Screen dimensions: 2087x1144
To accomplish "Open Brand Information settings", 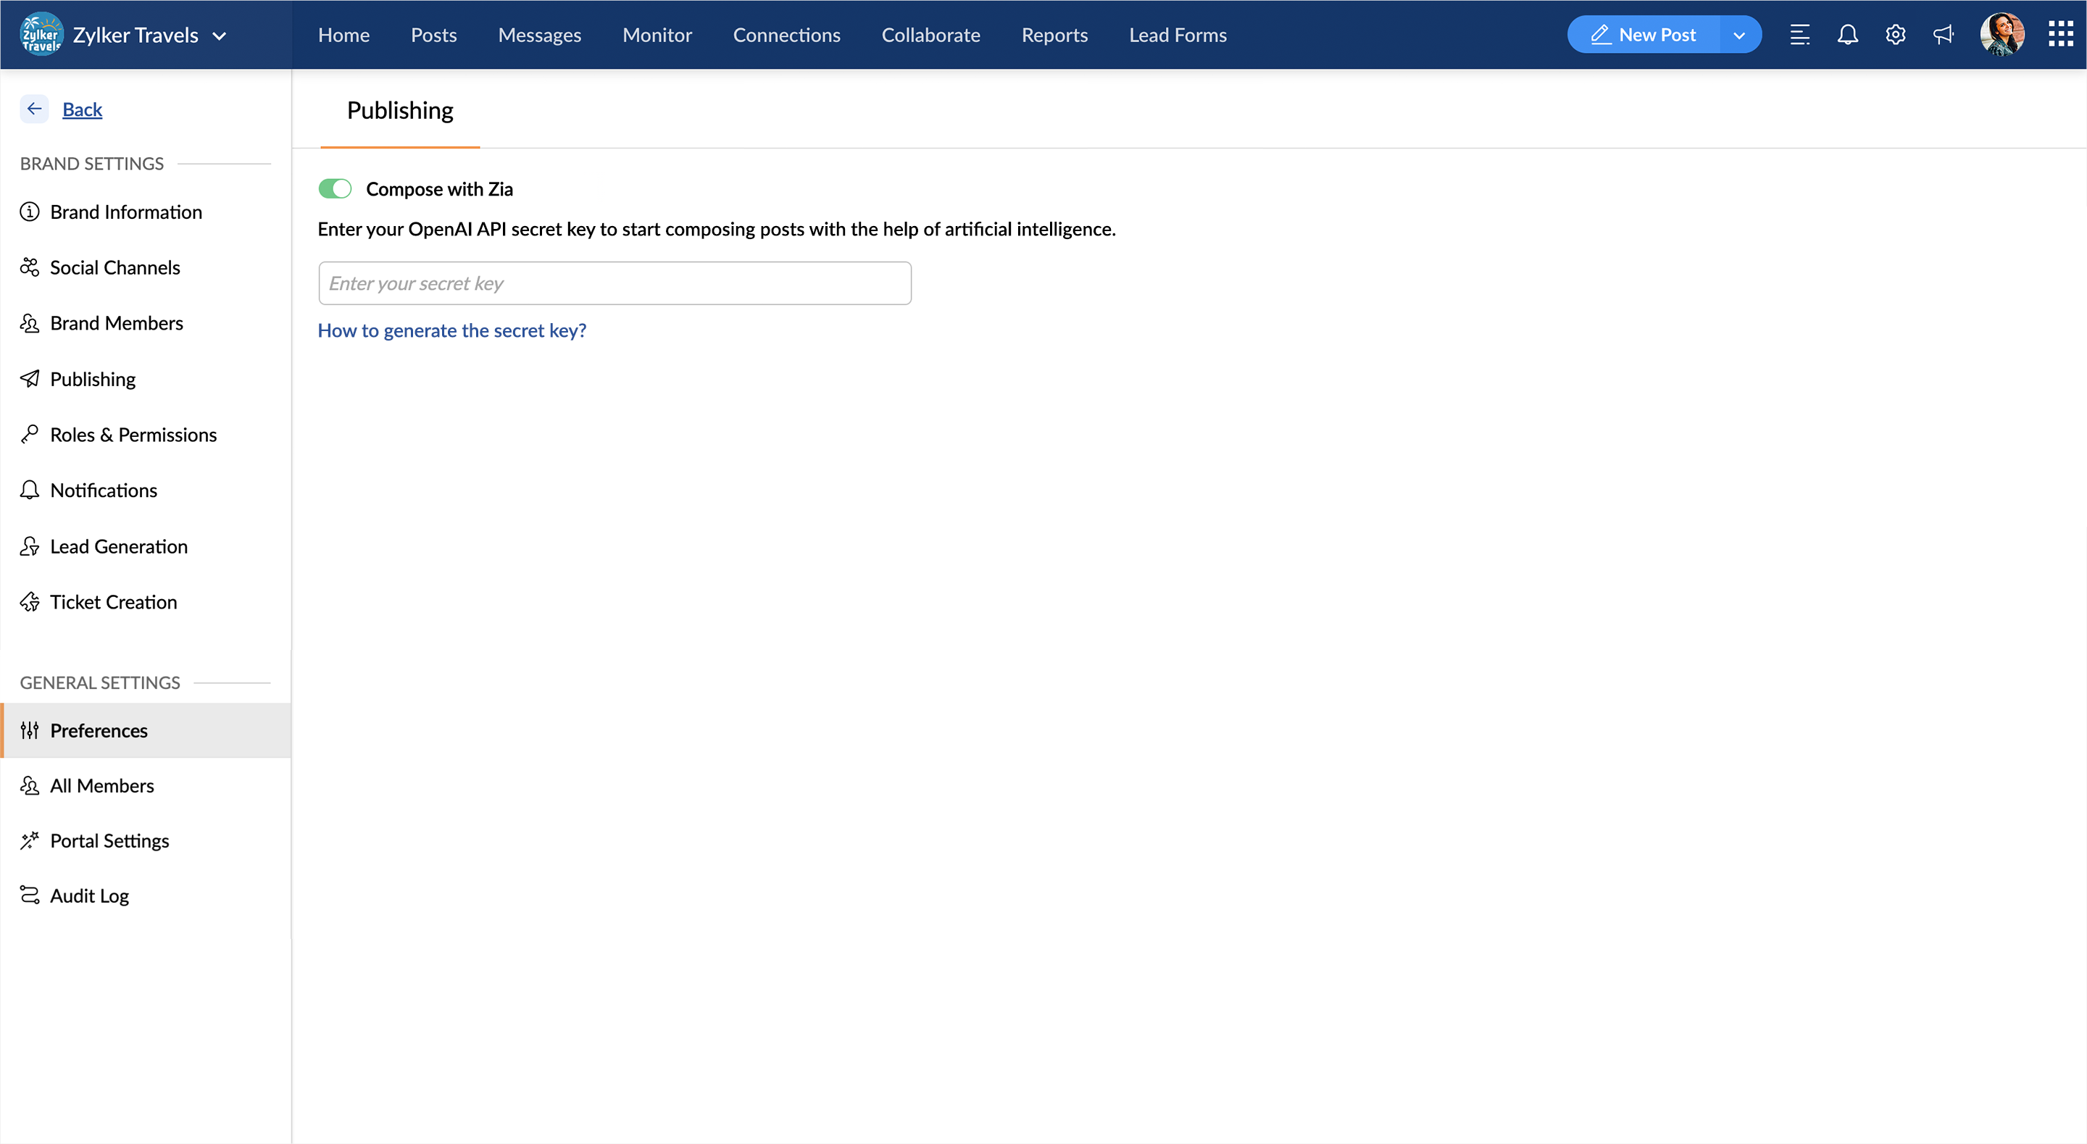I will pos(125,212).
